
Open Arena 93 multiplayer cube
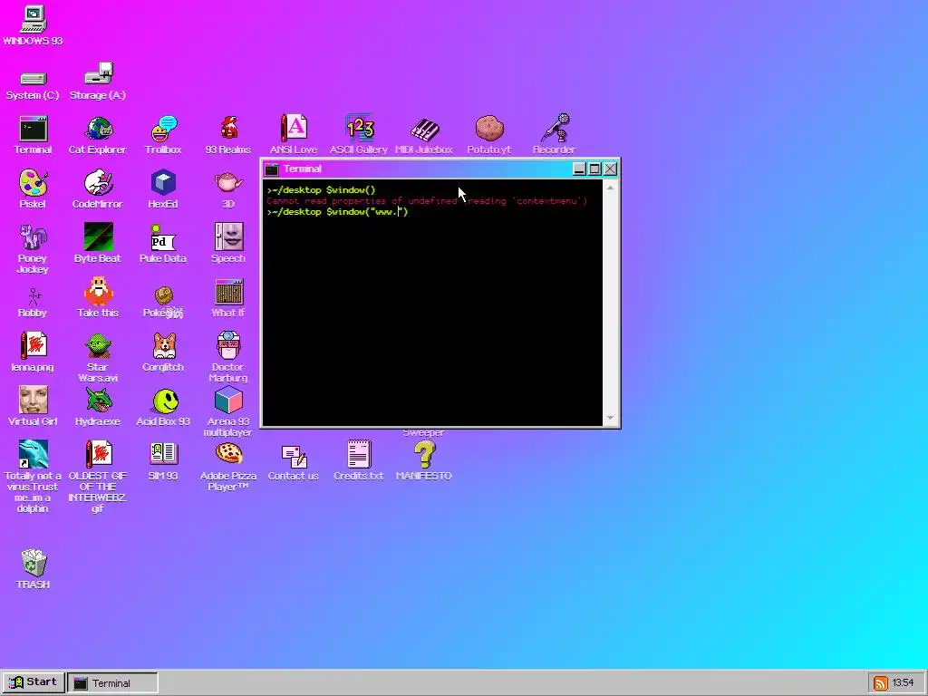227,411
